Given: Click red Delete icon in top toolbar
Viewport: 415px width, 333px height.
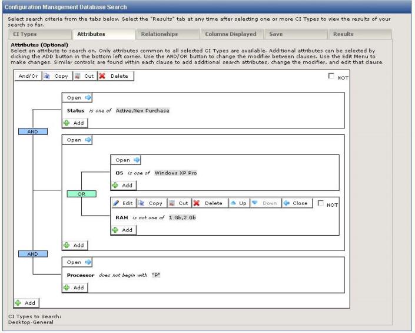Looking at the screenshot, I should pos(102,76).
